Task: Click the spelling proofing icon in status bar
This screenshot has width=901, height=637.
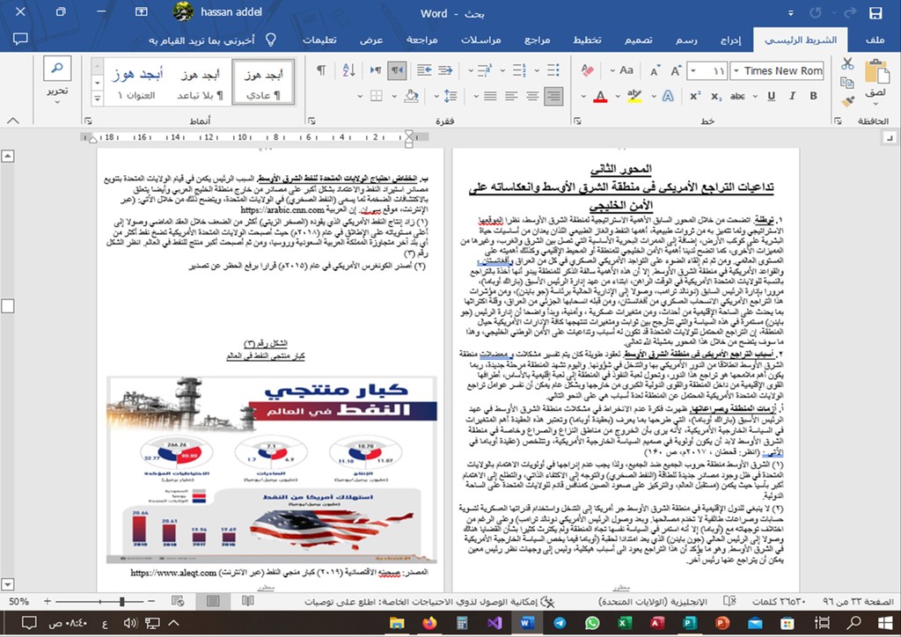Action: click(729, 602)
